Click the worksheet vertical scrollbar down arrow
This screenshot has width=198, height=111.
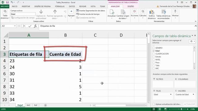pyautogui.click(x=148, y=102)
